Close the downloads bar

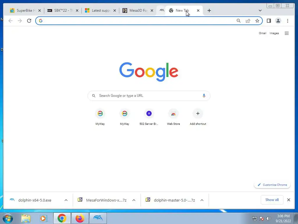point(288,200)
